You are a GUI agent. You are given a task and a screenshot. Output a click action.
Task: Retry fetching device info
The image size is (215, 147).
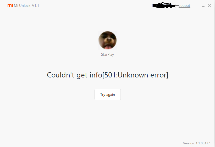coord(108,94)
